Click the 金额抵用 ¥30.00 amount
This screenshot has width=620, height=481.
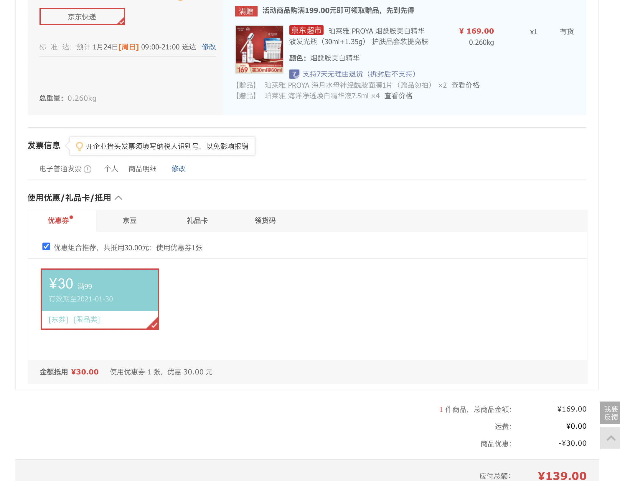coord(85,372)
